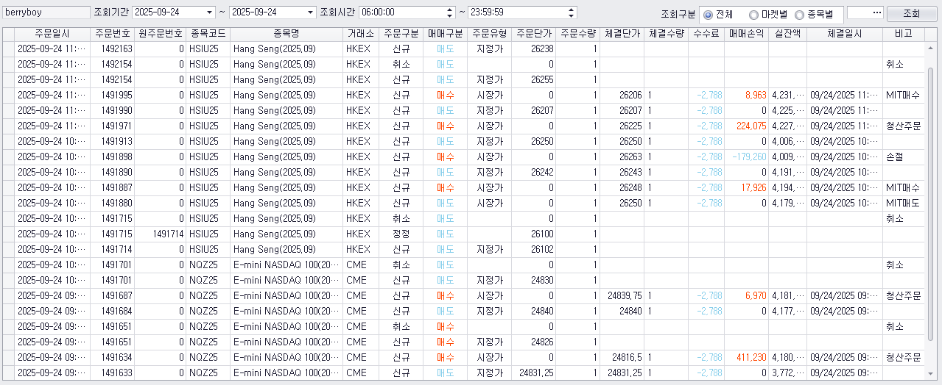Click the 수수료 column header

coord(706,34)
